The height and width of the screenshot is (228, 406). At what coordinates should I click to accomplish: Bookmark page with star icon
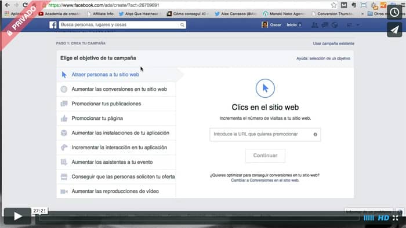pos(333,5)
